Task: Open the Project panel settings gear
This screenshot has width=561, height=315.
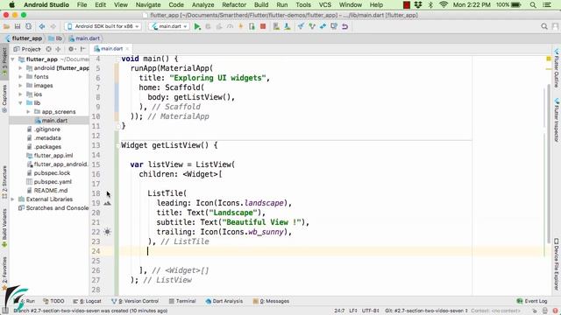Action: pyautogui.click(x=71, y=49)
